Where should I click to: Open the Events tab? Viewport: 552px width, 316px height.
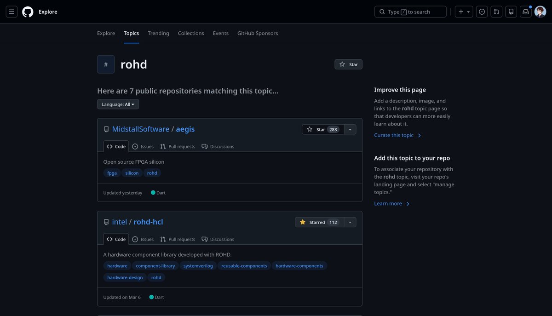click(x=220, y=33)
